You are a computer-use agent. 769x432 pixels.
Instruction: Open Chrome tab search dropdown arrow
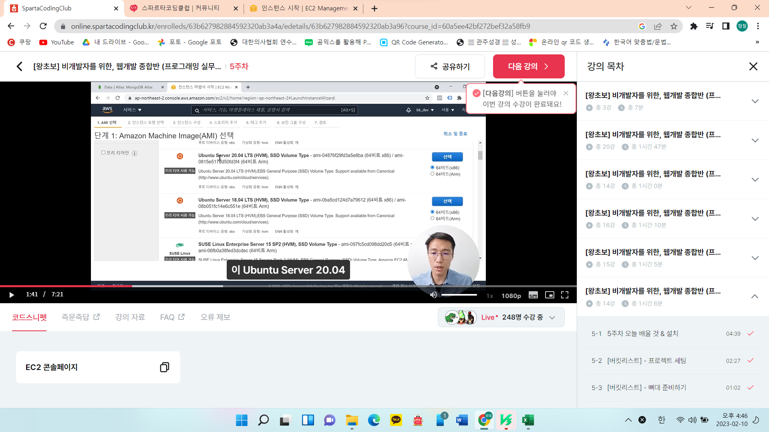click(x=688, y=8)
